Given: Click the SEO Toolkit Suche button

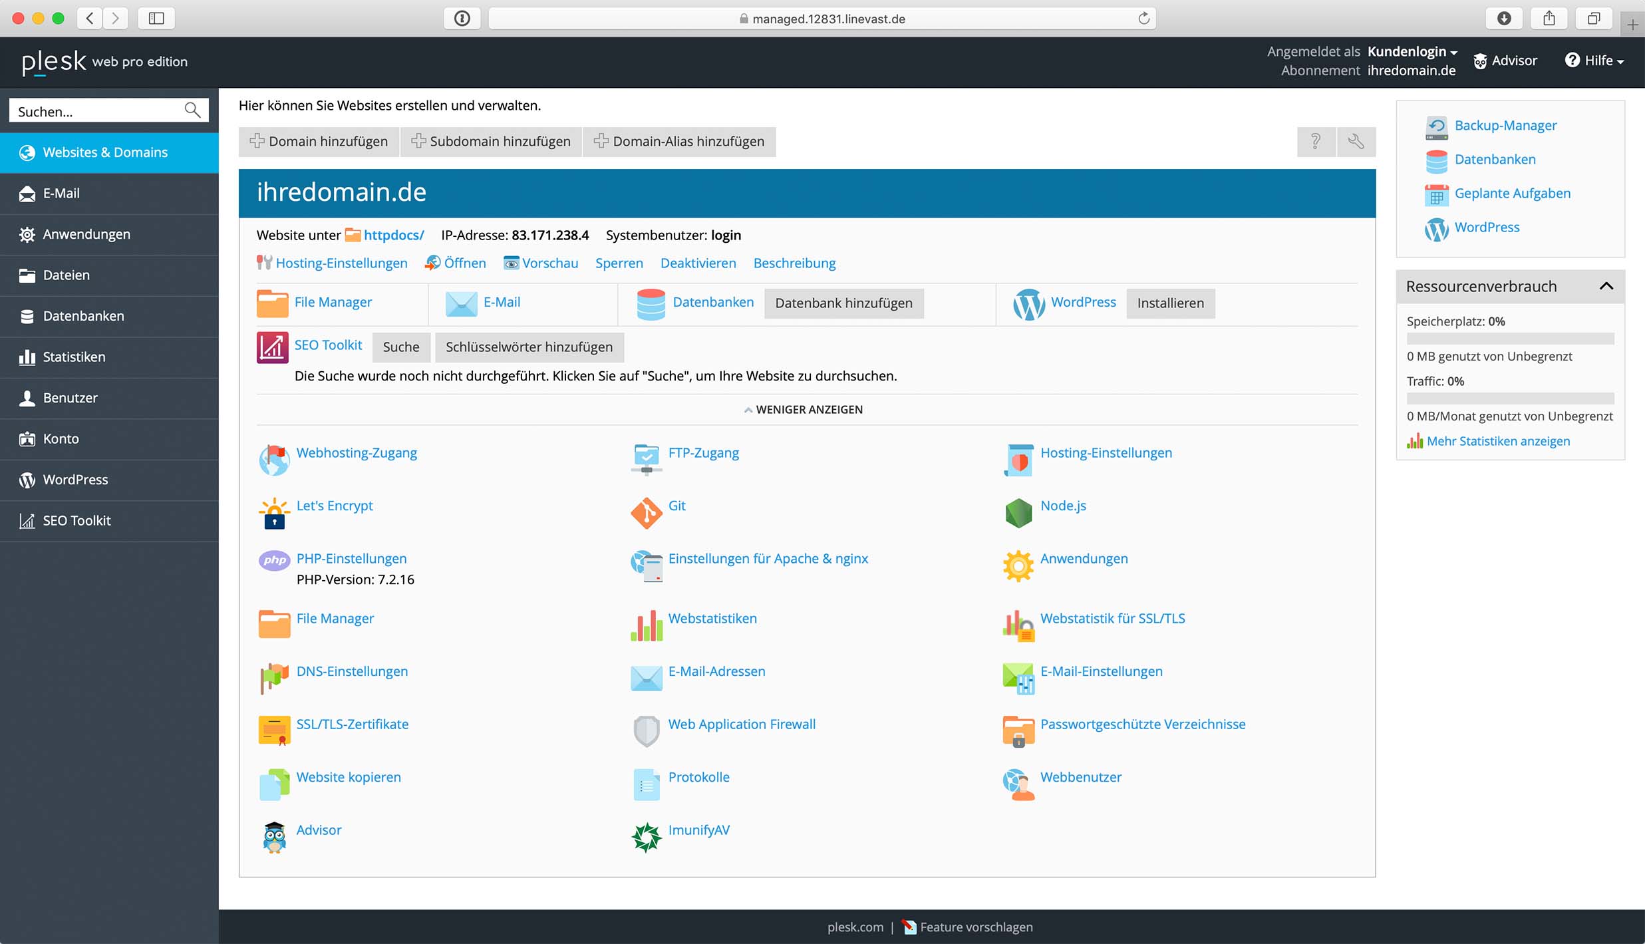Looking at the screenshot, I should (x=401, y=347).
